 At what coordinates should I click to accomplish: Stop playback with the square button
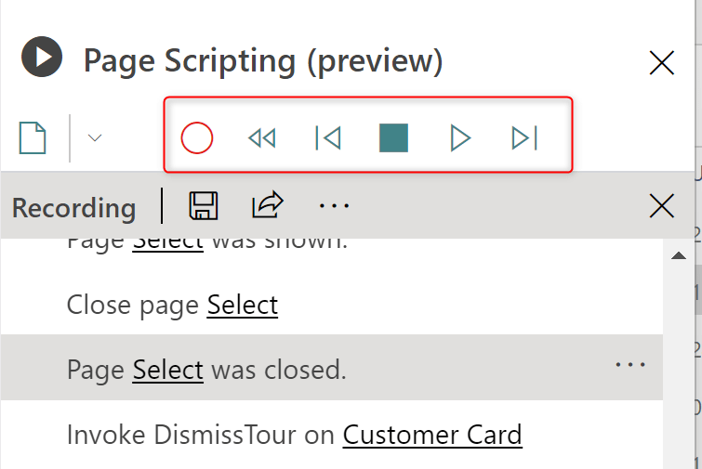pos(393,138)
